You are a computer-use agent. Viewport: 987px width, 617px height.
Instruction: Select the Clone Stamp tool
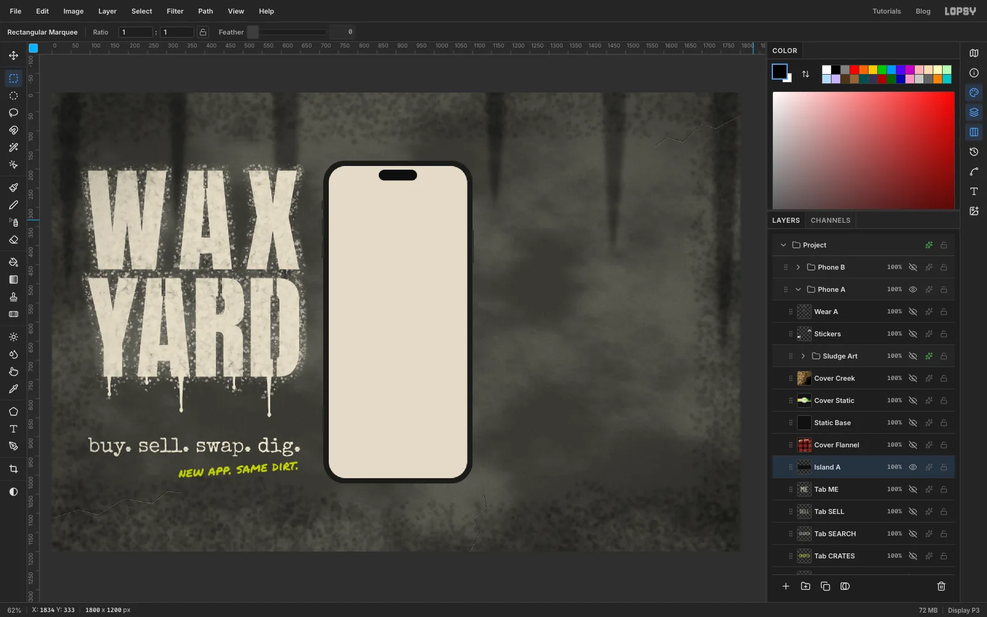coord(14,297)
